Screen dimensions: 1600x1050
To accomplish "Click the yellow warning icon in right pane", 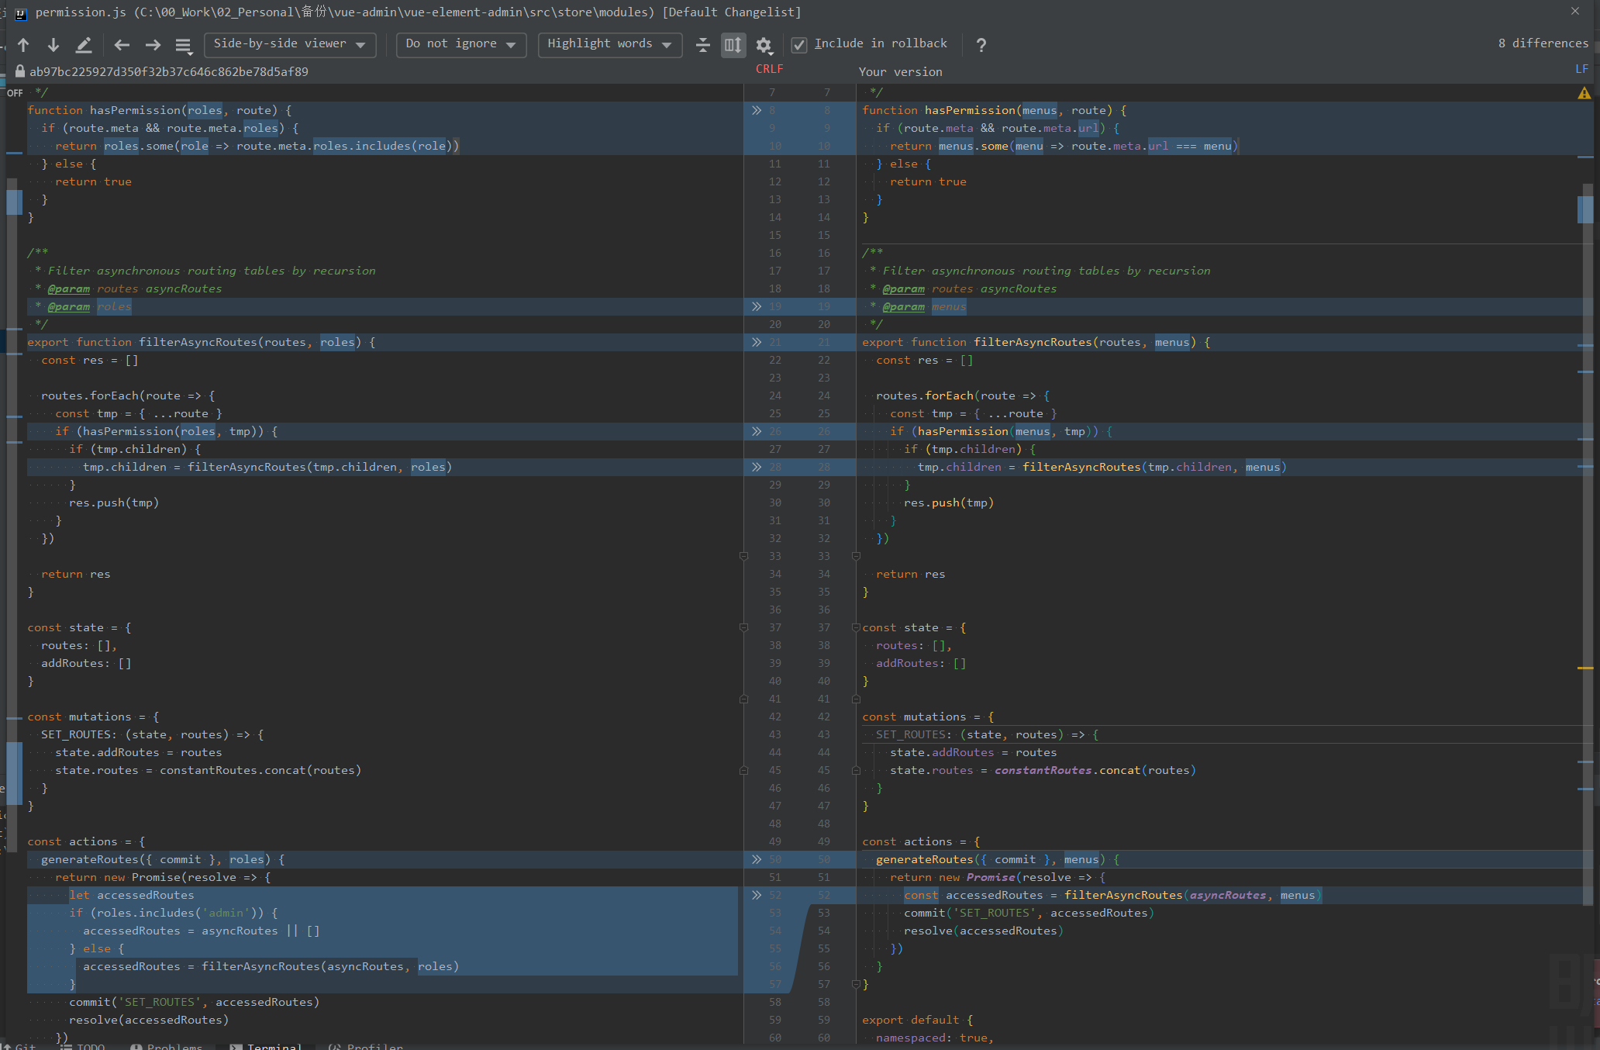I will pyautogui.click(x=1584, y=93).
